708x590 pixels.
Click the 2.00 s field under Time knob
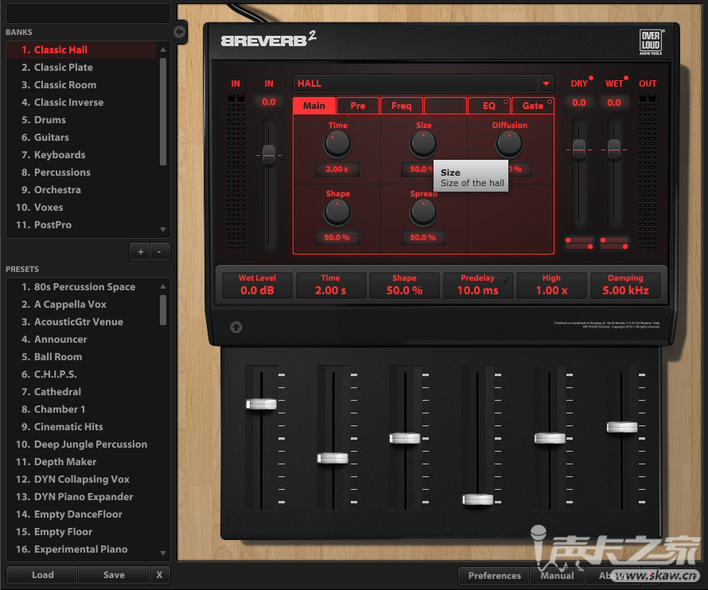pos(337,169)
